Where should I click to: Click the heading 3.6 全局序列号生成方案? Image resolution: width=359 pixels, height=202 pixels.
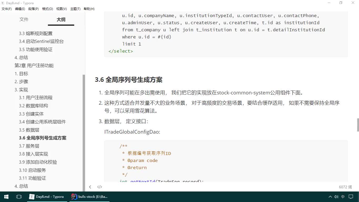point(128,80)
